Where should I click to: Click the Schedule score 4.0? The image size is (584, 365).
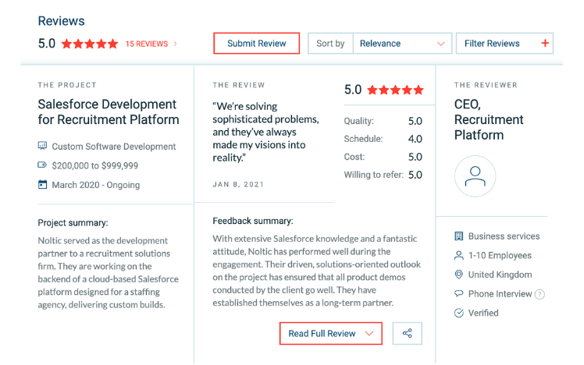415,139
